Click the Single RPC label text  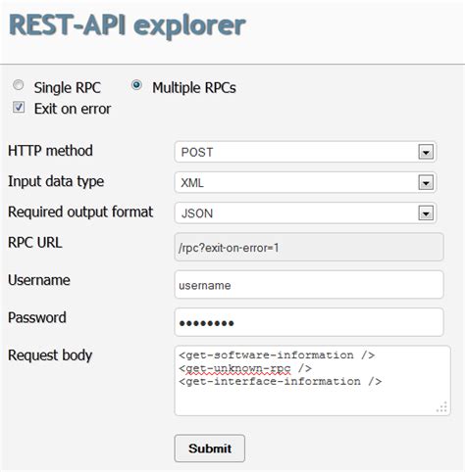point(68,88)
